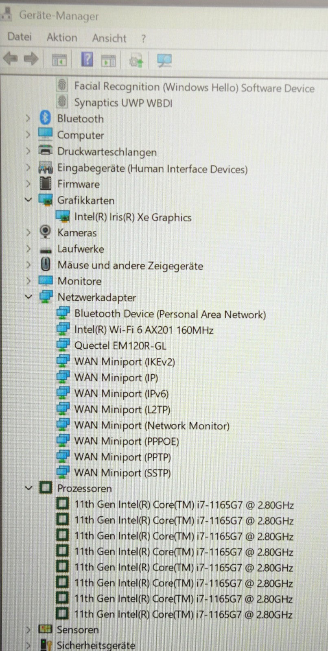Toggle the action pane toolbar icon
This screenshot has height=651, width=328.
tap(109, 61)
